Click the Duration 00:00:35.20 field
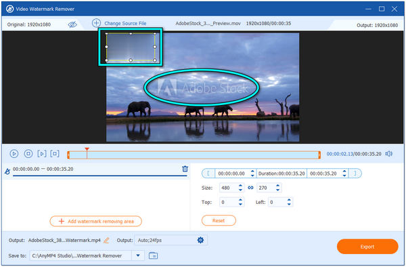Screen dimensions: 406x267 click(x=281, y=173)
